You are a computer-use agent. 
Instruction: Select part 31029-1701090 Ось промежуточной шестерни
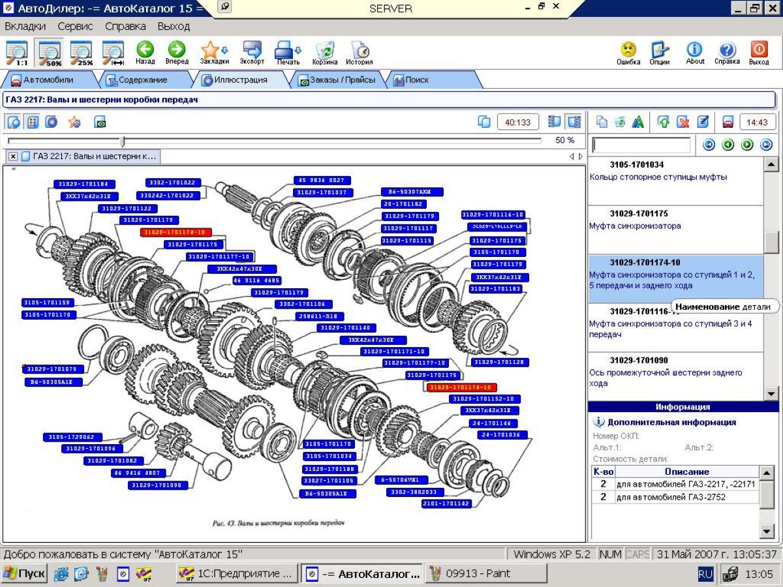click(x=676, y=377)
